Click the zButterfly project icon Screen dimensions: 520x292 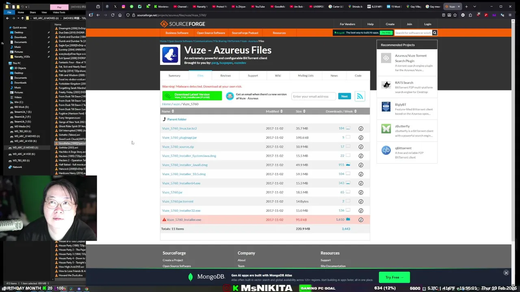386,129
